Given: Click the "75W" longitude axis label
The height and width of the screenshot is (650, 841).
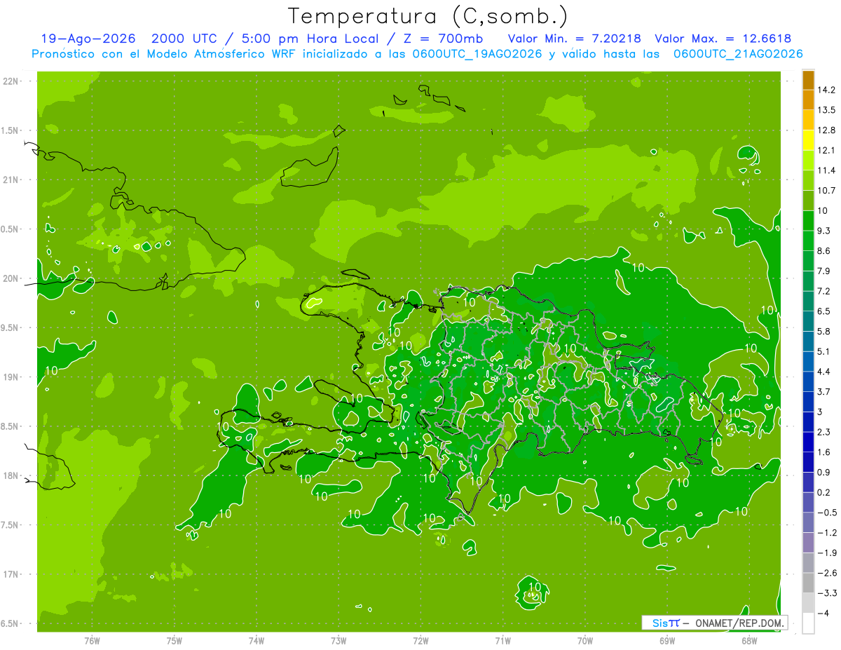Looking at the screenshot, I should point(175,641).
